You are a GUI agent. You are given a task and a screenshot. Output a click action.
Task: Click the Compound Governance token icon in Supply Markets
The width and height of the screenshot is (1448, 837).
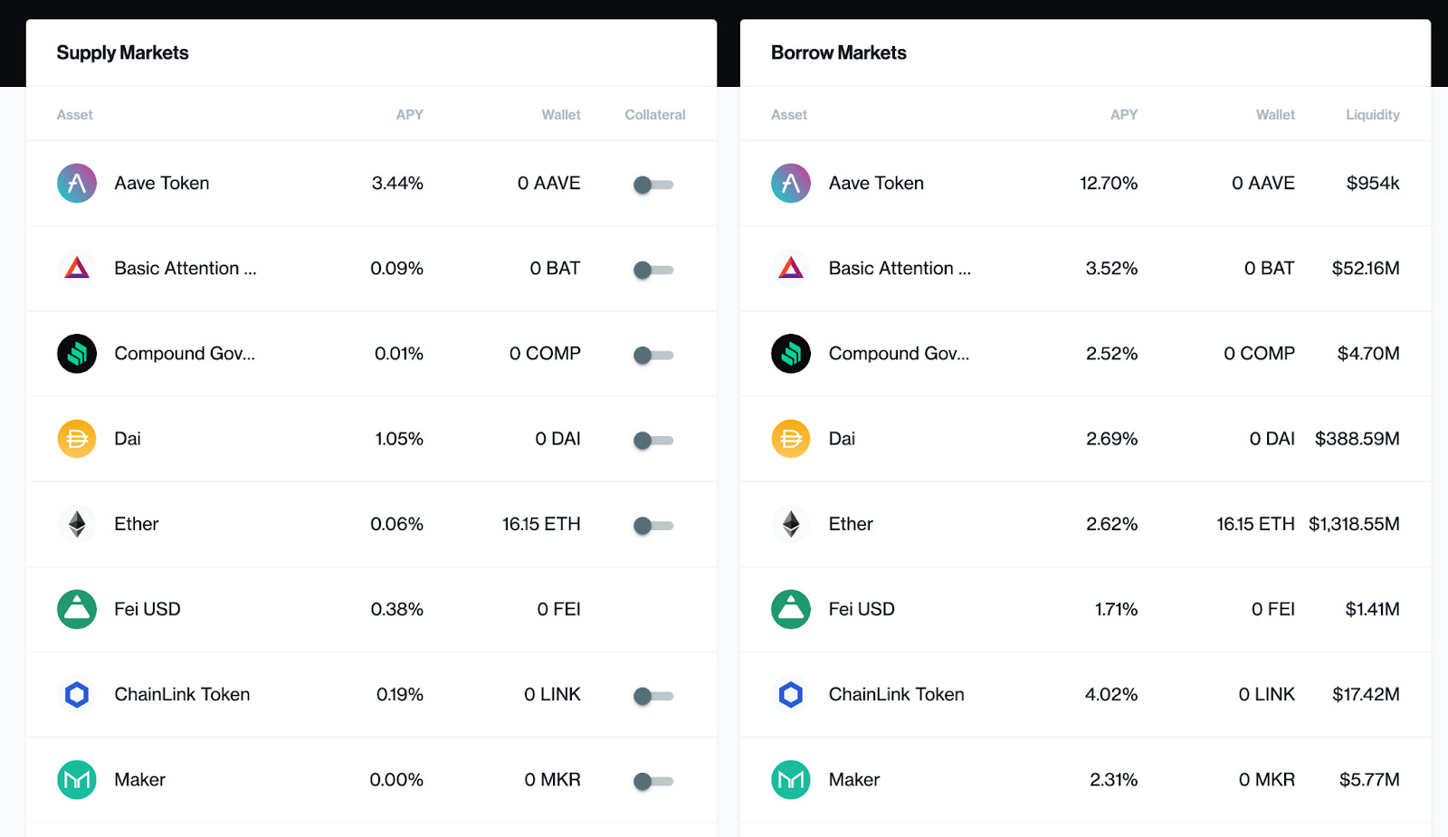[76, 354]
